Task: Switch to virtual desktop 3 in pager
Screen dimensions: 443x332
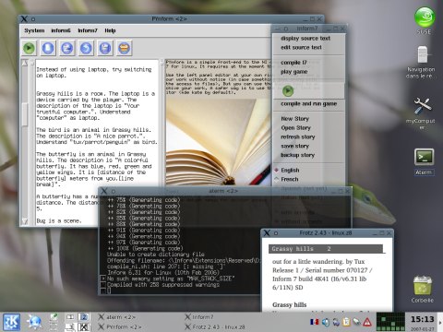Action: click(70, 326)
